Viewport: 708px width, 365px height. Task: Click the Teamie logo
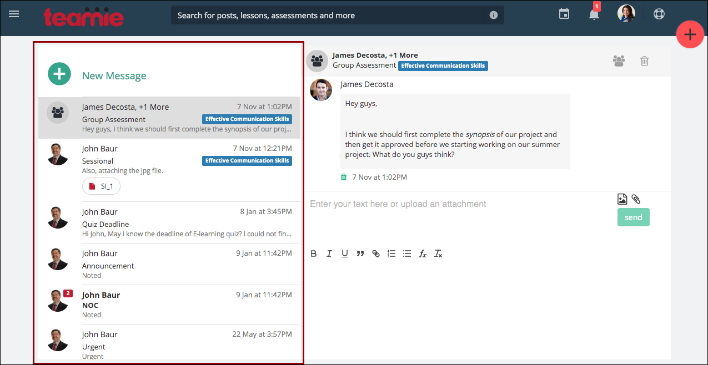coord(84,16)
